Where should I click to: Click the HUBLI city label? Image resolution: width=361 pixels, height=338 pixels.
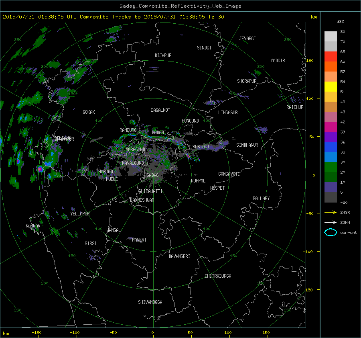click(112, 179)
